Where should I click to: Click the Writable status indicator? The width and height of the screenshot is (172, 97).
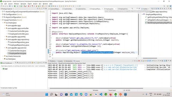(96, 90)
